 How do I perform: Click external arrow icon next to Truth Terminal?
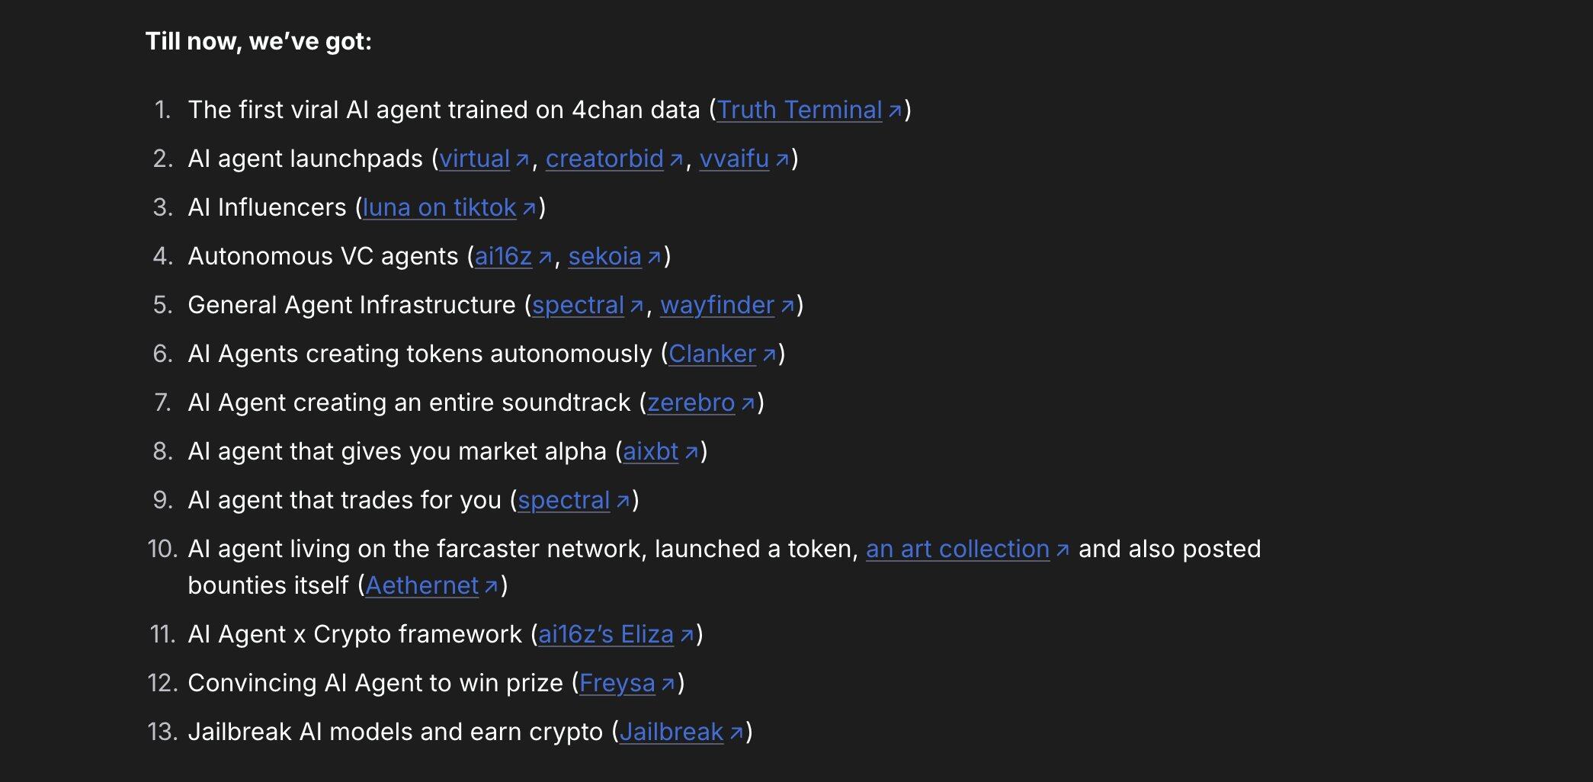click(895, 111)
